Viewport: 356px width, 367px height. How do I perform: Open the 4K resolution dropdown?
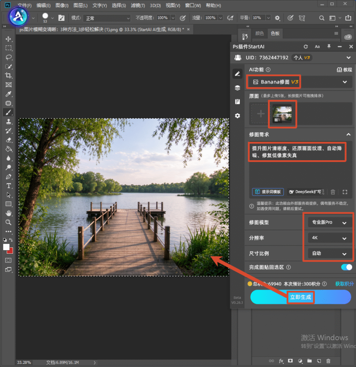[330, 238]
